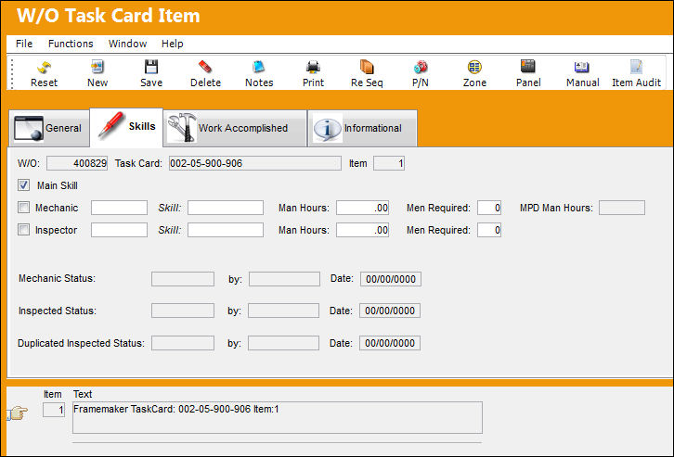Click the Mechanic Man Hours field

click(x=363, y=208)
